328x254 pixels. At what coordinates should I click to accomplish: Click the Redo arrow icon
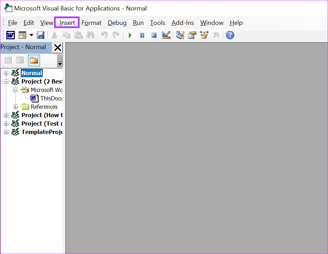click(x=116, y=35)
